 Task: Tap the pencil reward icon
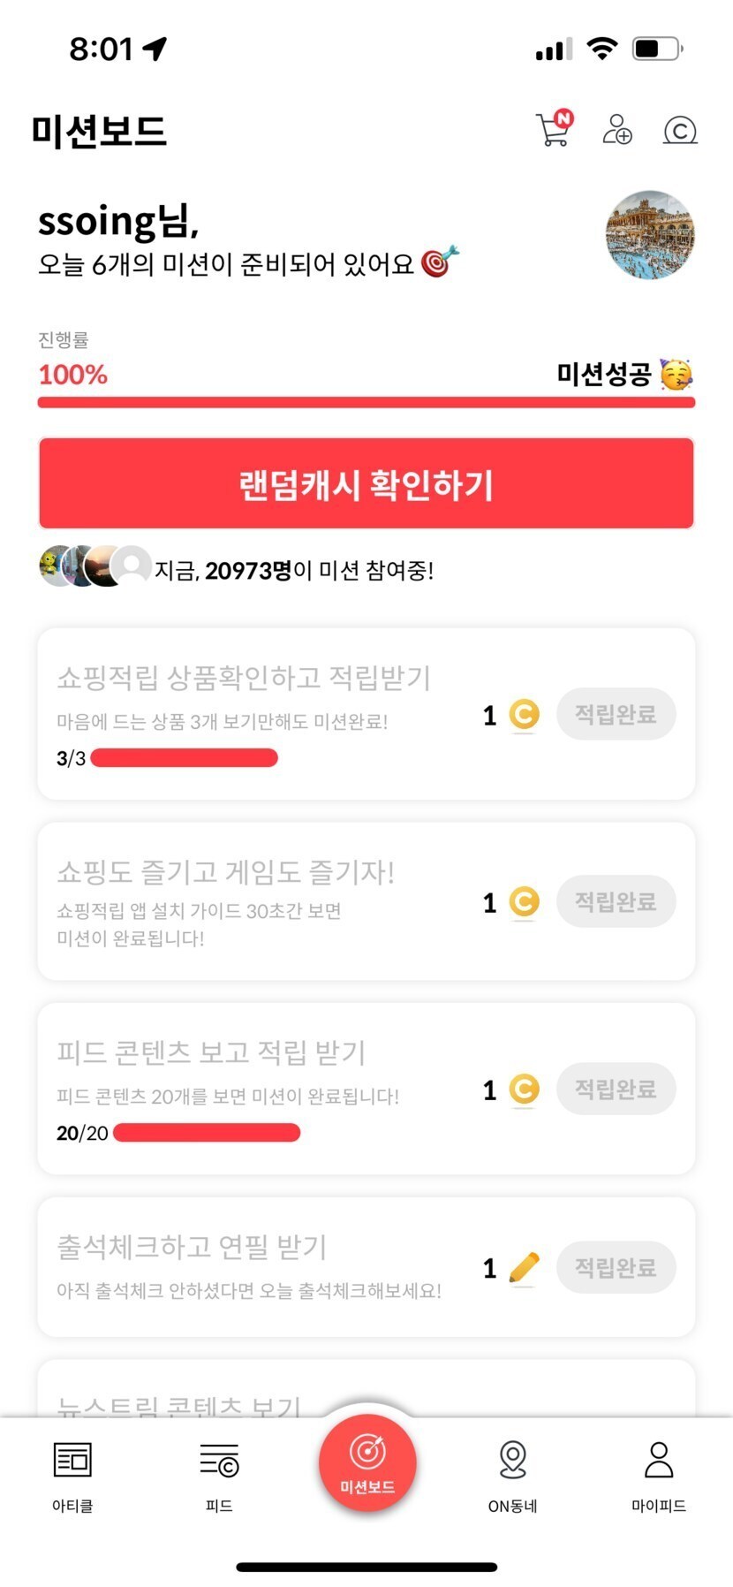[524, 1268]
